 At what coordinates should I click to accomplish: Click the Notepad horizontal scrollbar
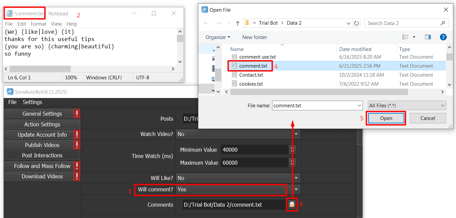[40, 69]
